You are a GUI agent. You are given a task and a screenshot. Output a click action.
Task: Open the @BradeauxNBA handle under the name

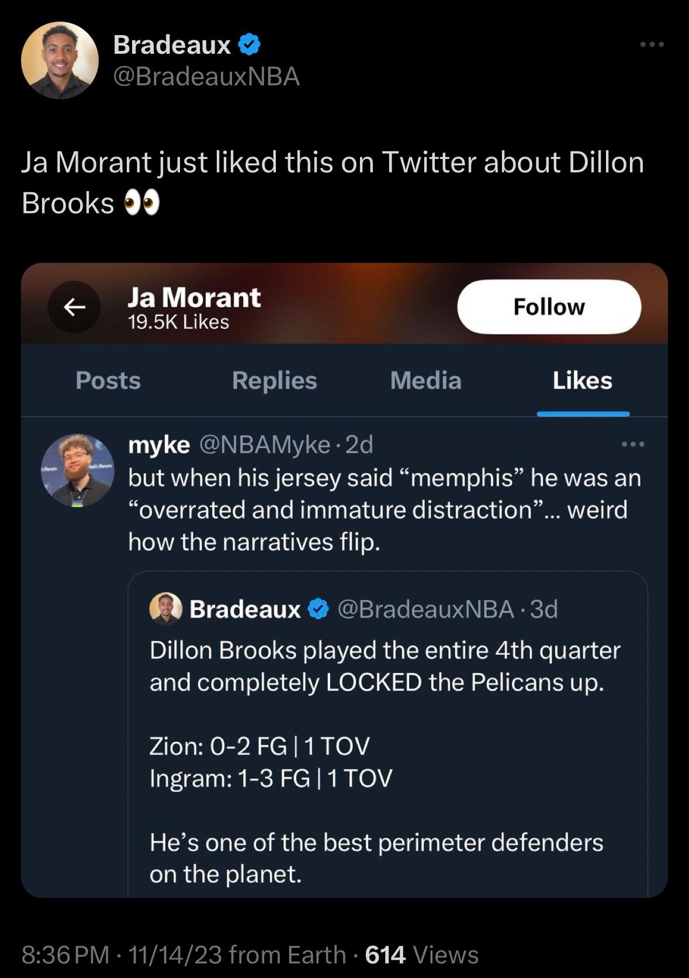(206, 77)
